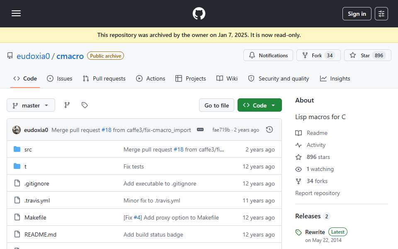View branches via branch icon

pyautogui.click(x=67, y=105)
